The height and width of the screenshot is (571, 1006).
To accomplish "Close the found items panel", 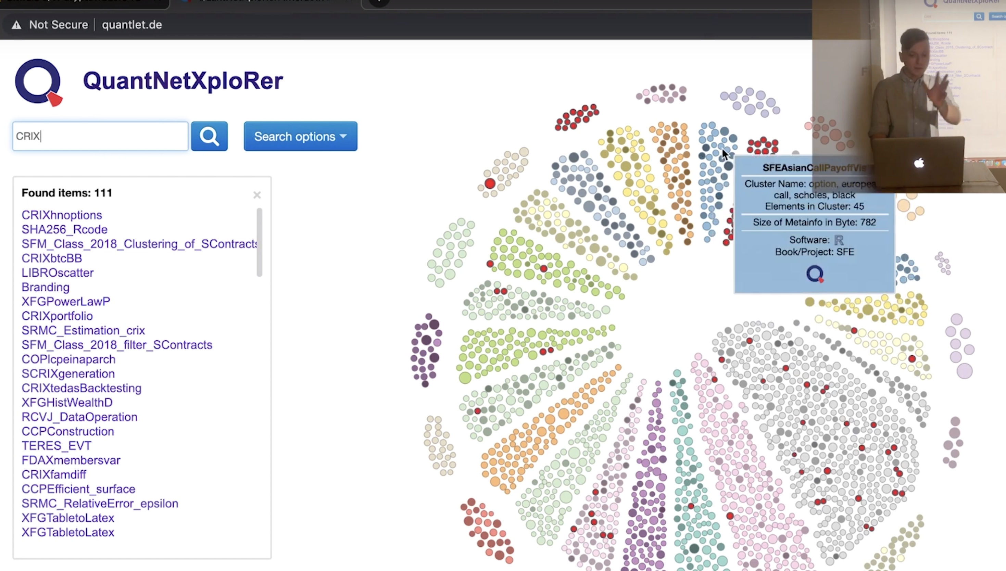I will (257, 195).
